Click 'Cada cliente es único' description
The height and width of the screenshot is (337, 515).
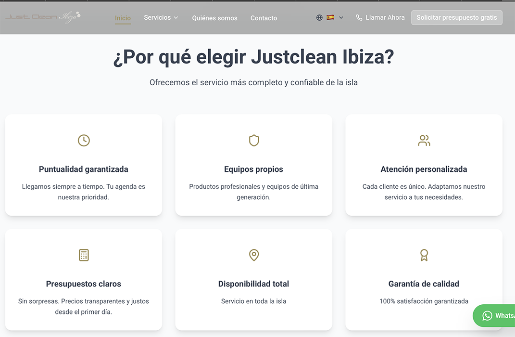(424, 192)
